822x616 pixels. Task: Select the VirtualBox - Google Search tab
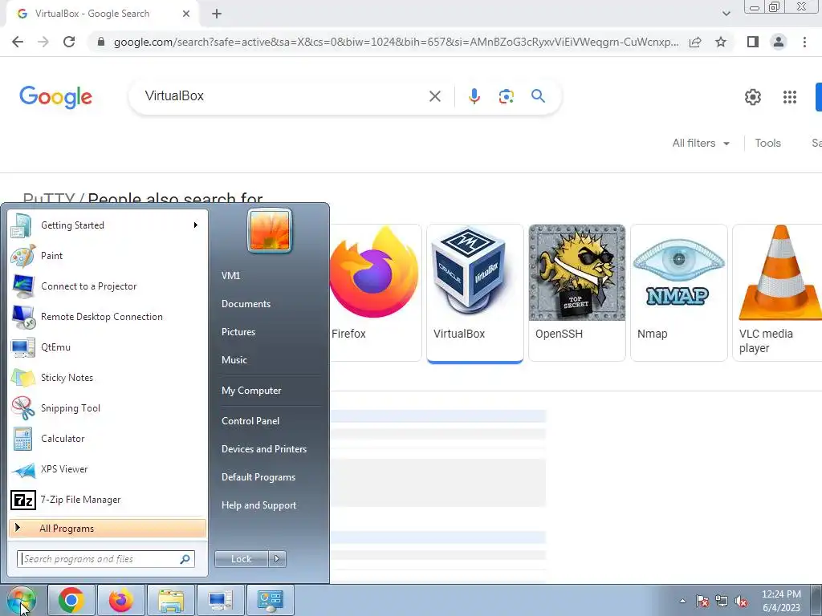coord(102,14)
